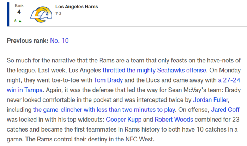Click the Rank label above the number

pyautogui.click(x=19, y=6)
